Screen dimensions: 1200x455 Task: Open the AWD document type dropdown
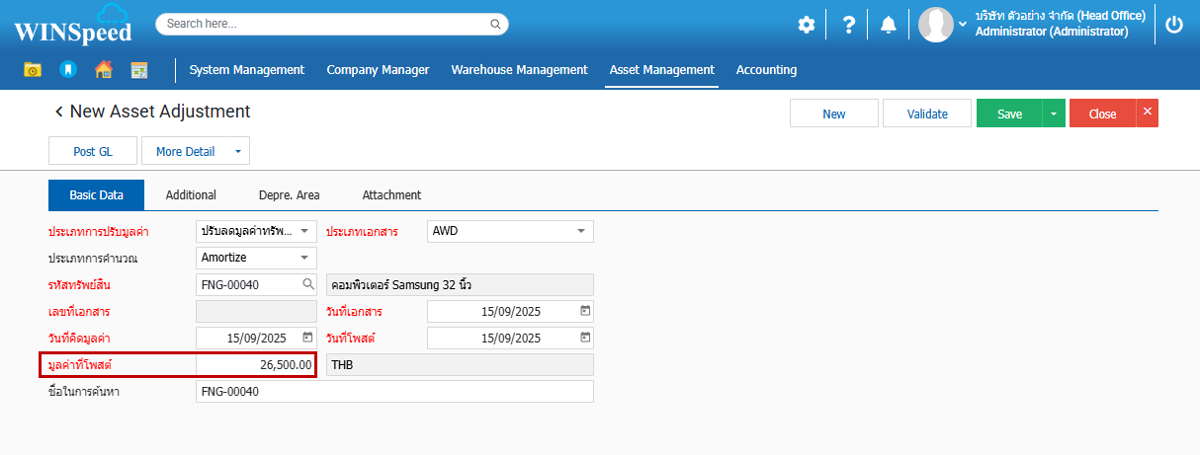coord(580,231)
